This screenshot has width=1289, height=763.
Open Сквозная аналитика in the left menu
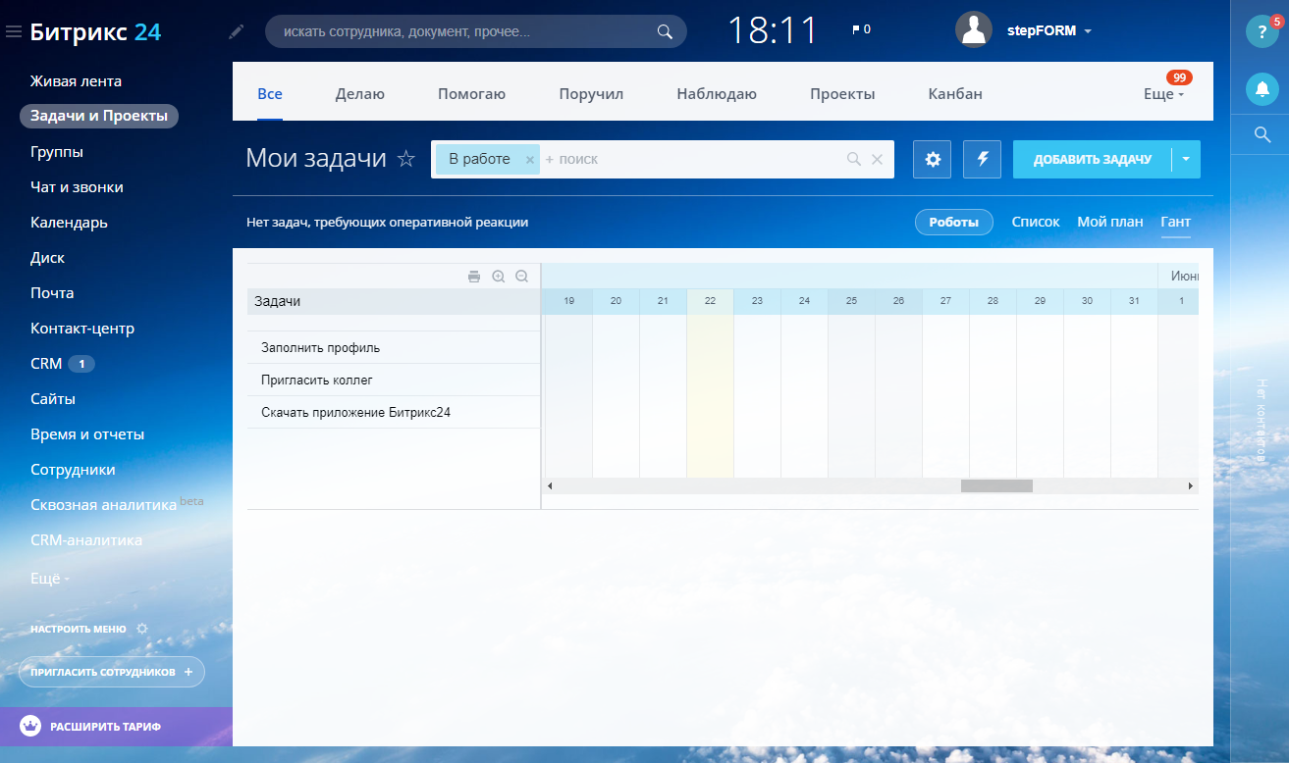[103, 505]
